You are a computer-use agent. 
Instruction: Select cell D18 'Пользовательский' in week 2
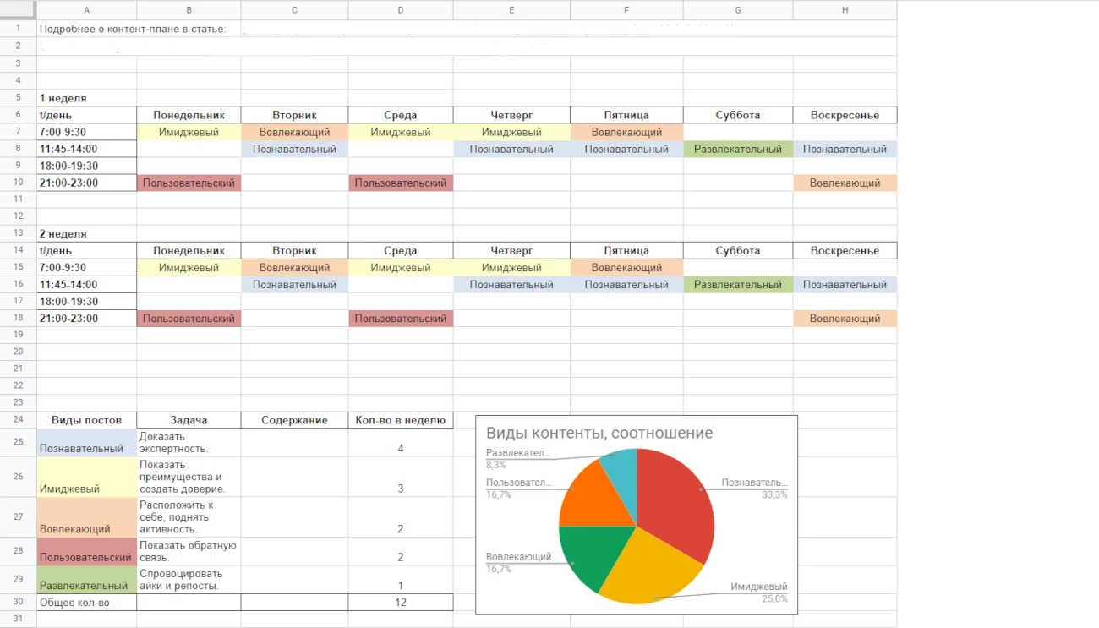pyautogui.click(x=400, y=318)
